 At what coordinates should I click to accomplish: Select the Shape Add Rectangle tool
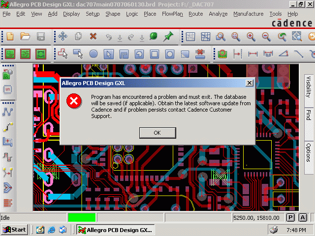tap(78, 54)
